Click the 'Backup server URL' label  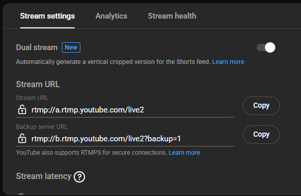42,127
